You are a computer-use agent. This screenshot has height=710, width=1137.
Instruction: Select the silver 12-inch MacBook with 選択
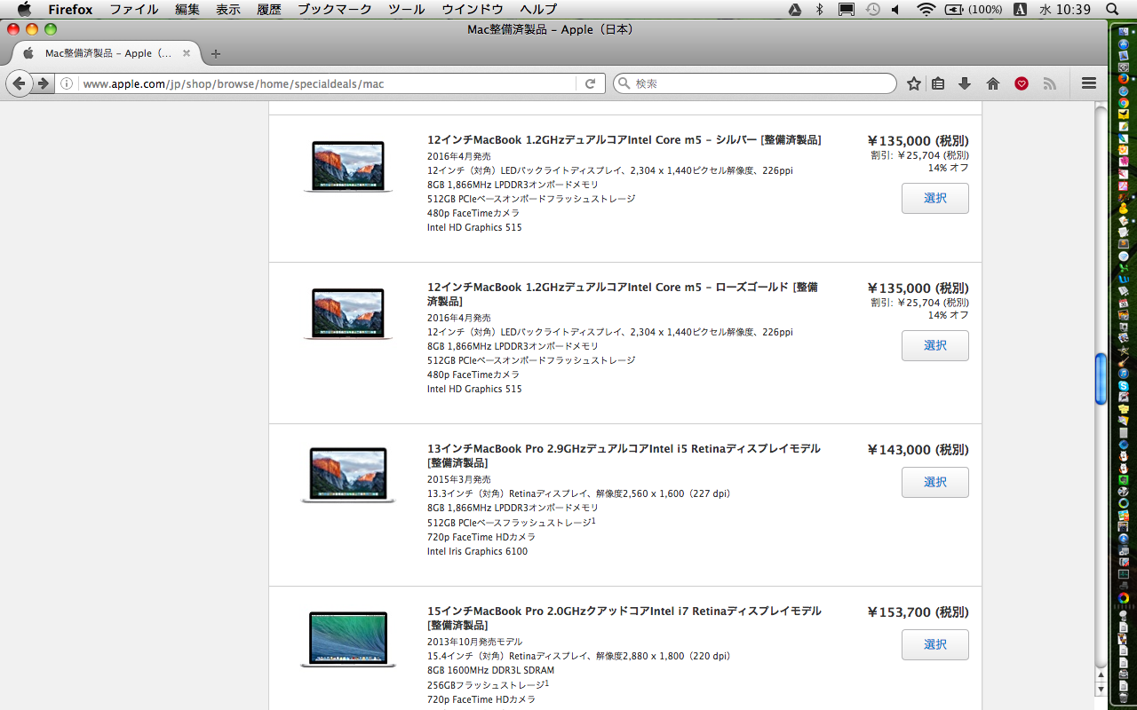[934, 198]
